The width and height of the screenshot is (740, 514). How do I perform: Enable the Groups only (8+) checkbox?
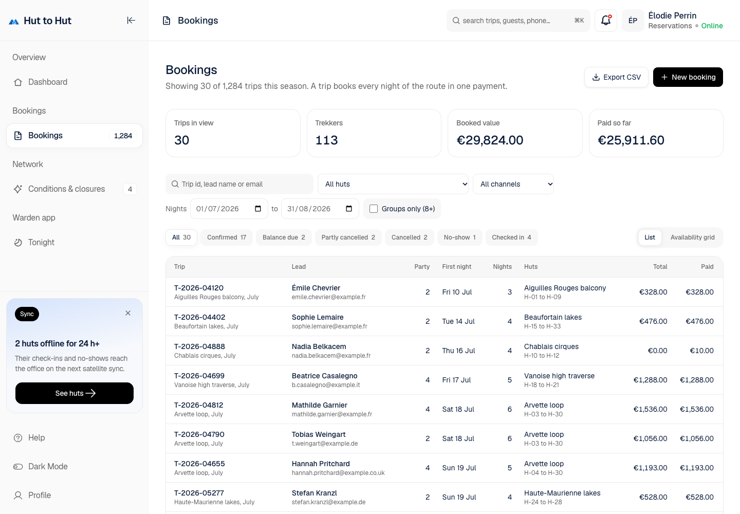point(374,209)
